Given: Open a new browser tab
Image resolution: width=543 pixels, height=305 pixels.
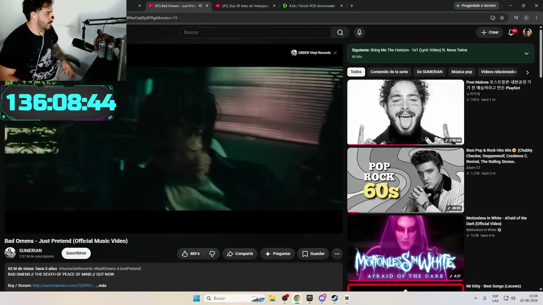Looking at the screenshot, I should pyautogui.click(x=352, y=6).
